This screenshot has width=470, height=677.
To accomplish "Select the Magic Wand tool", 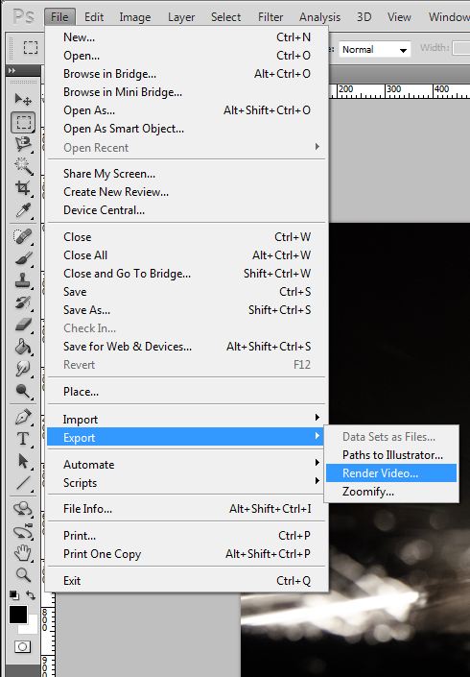I will click(23, 166).
